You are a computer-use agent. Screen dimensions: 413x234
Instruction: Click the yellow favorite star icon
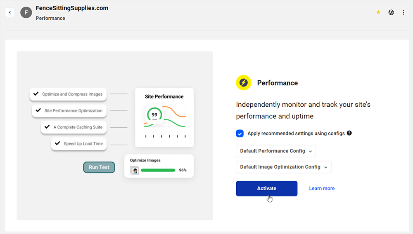(378, 12)
